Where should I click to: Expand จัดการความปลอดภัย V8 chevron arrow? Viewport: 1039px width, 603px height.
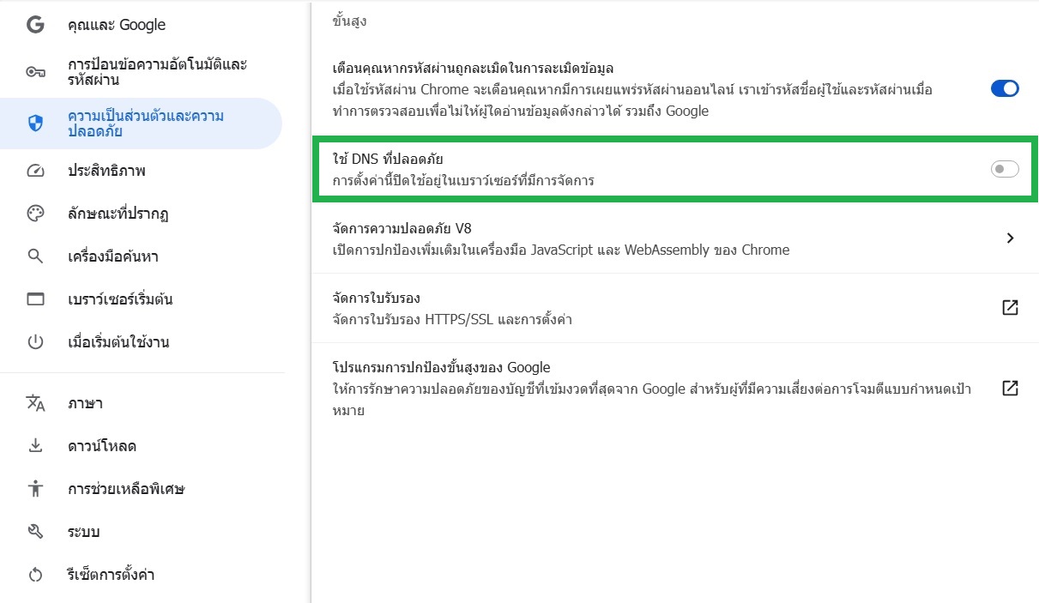(1010, 238)
